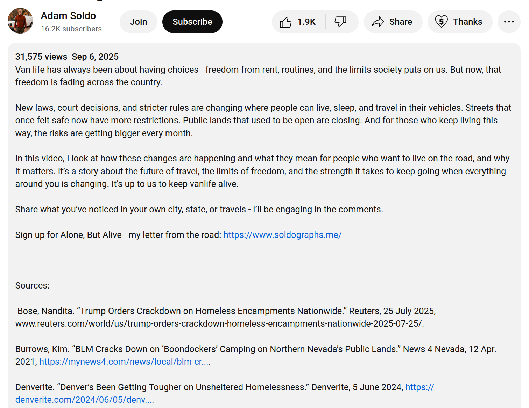Click the Thanks label text
Viewport: 529px width, 408px height.
tap(467, 22)
